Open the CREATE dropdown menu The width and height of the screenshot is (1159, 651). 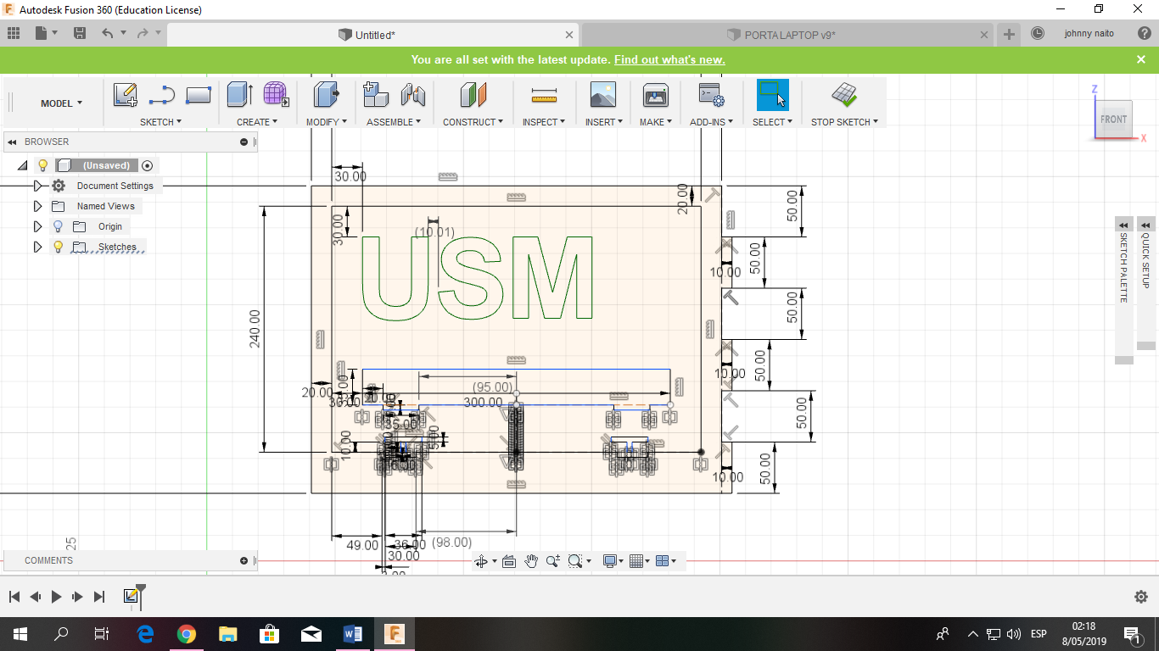point(257,122)
